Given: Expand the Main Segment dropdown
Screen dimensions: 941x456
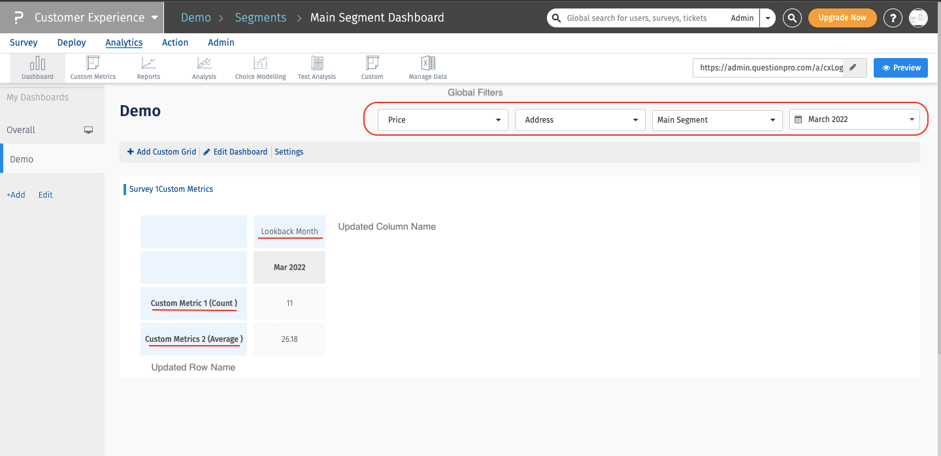Looking at the screenshot, I should coord(718,120).
